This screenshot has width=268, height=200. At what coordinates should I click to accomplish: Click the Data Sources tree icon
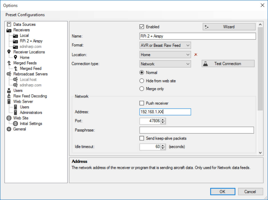coord(9,24)
